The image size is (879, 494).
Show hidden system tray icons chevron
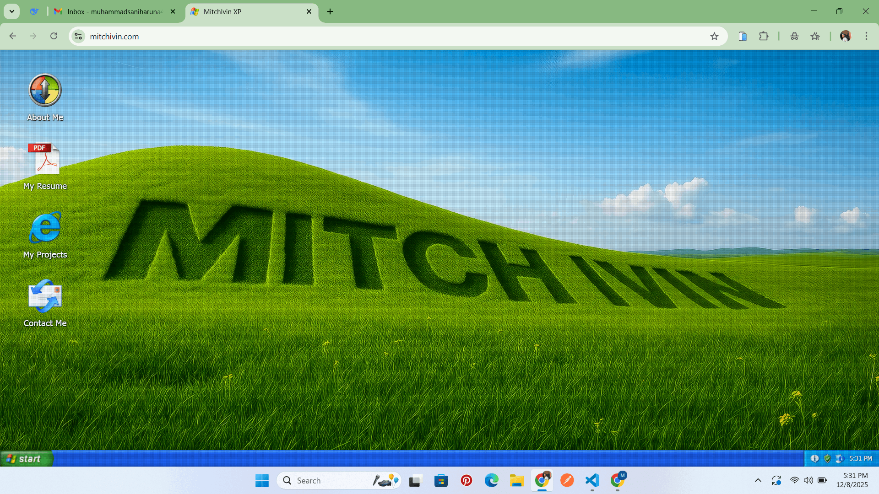(758, 480)
